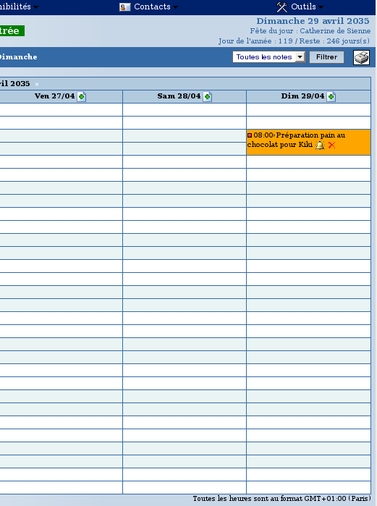The width and height of the screenshot is (377, 506).
Task: Click the Dim 29/04 column header
Action: pyautogui.click(x=302, y=96)
